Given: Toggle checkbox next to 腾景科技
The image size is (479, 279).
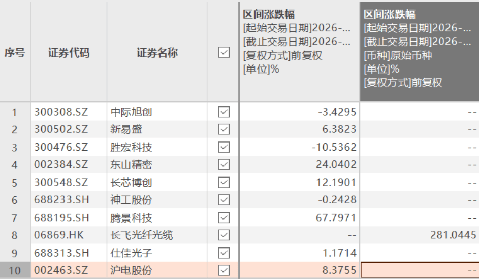Looking at the screenshot, I should pos(223,218).
